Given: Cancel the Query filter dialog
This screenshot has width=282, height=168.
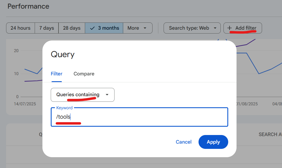Looking at the screenshot, I should [x=184, y=142].
